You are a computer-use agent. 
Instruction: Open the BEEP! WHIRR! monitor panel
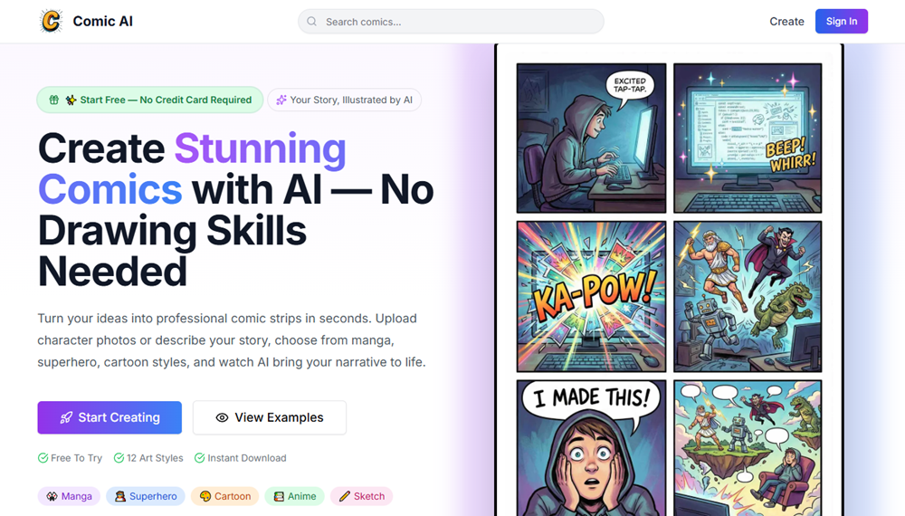(748, 138)
